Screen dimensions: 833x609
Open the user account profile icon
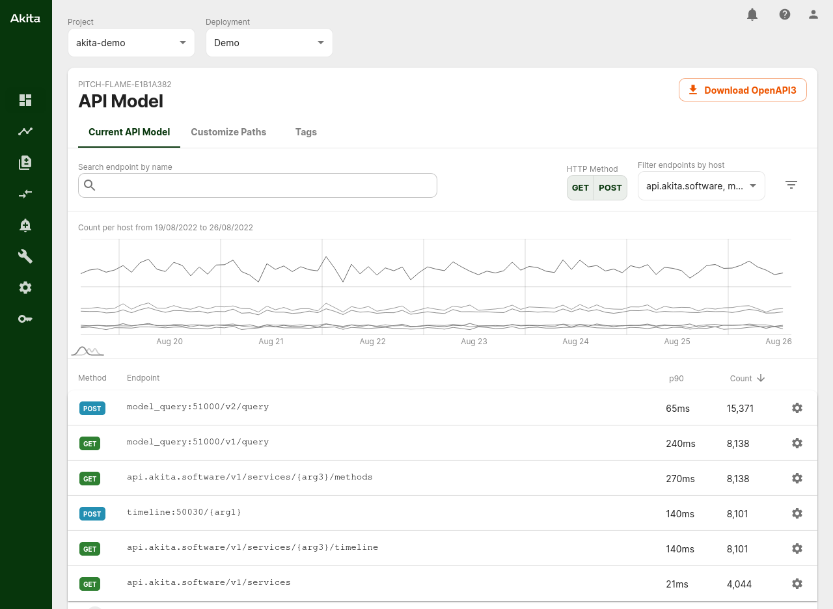pyautogui.click(x=813, y=14)
